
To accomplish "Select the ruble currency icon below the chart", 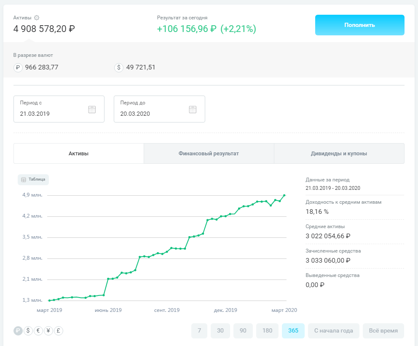I will pos(18,331).
